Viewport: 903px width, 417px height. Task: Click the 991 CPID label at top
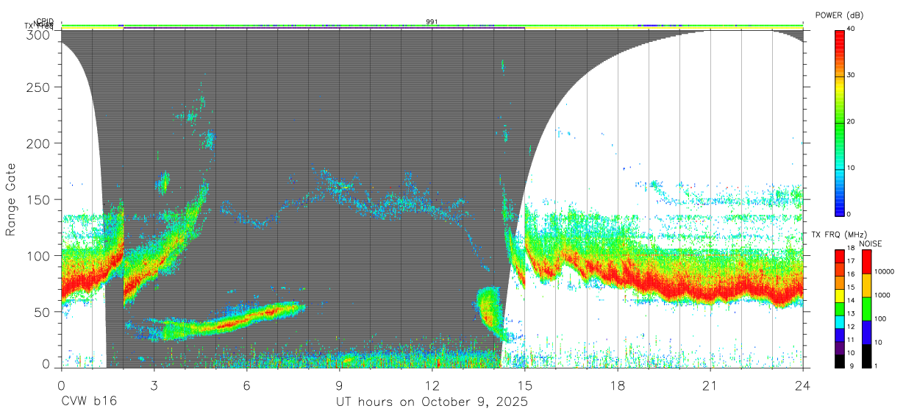tap(432, 21)
